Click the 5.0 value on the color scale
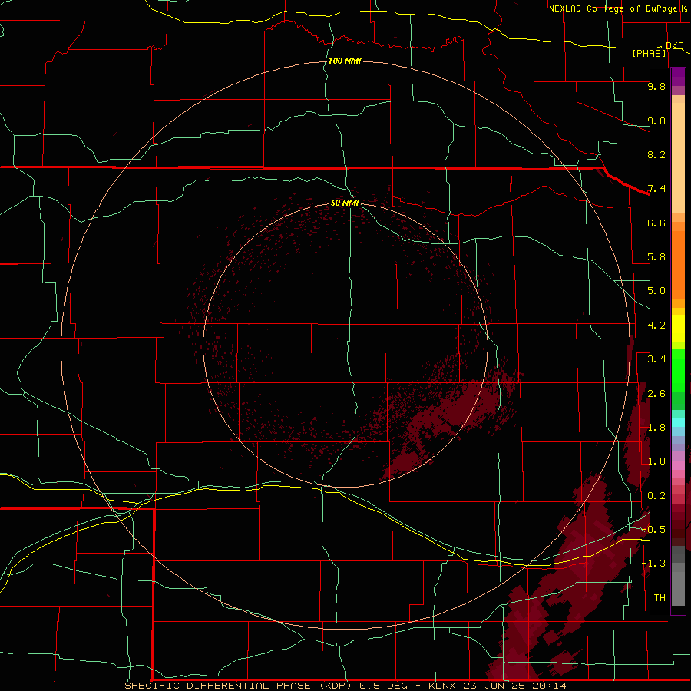691x691 pixels. [x=656, y=291]
